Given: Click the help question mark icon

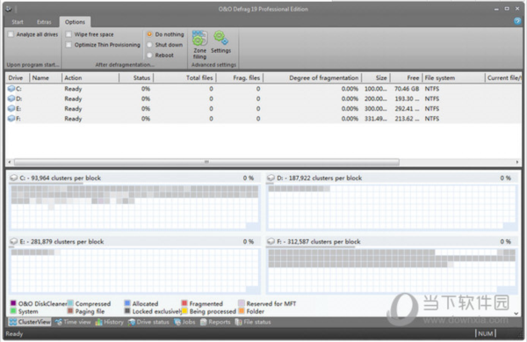Looking at the screenshot, I should 517,21.
